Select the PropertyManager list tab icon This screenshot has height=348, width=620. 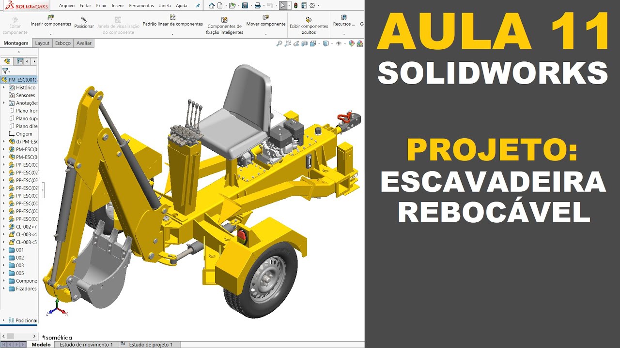point(20,61)
